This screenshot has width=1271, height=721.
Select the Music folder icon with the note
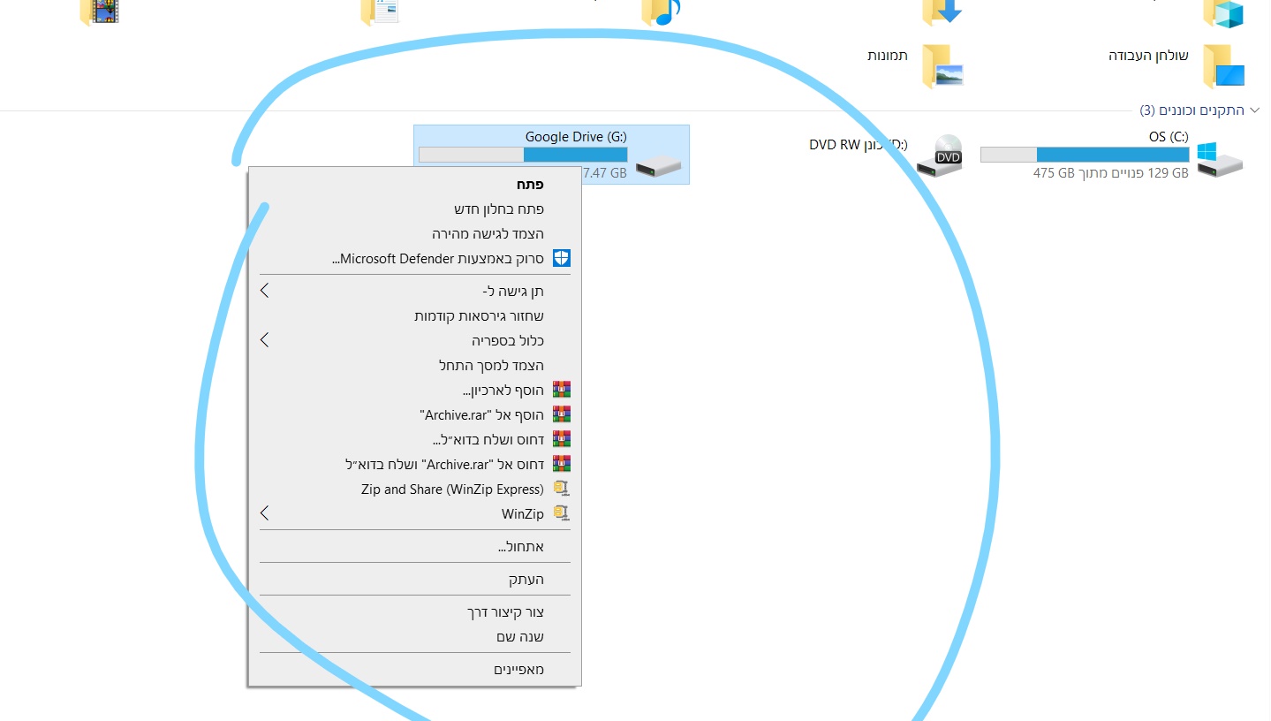tap(662, 12)
